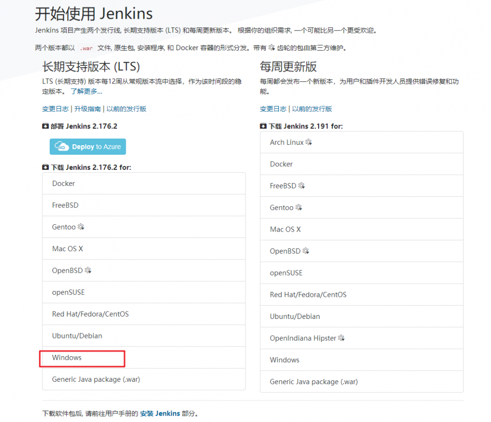Open LTS 变更日志 changelog link
This screenshot has width=491, height=422.
coord(55,109)
